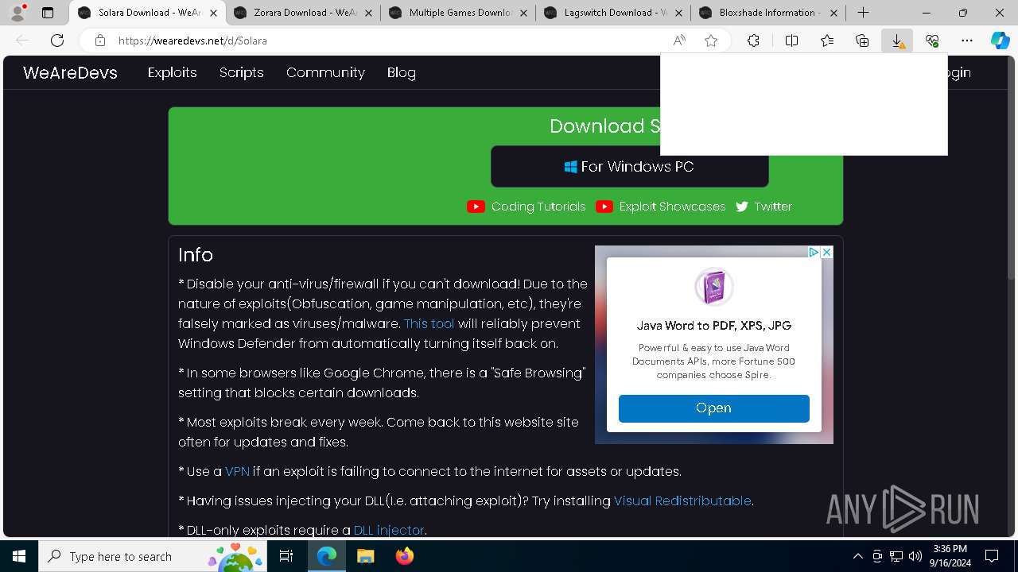Open the tab actions menu icon
The width and height of the screenshot is (1018, 572).
[48, 13]
